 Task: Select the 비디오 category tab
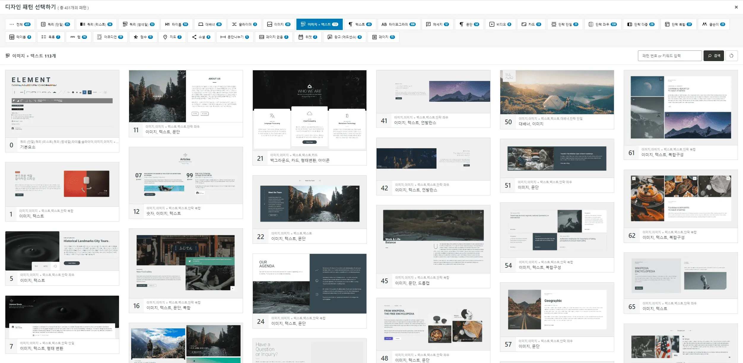click(x=500, y=24)
